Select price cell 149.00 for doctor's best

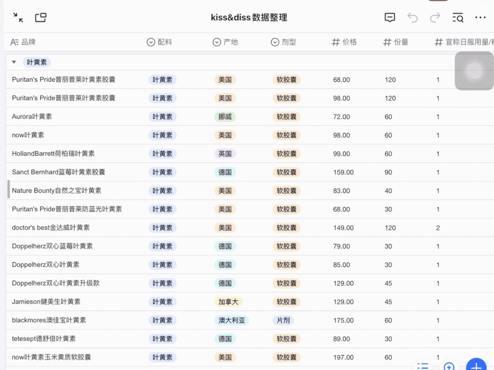tap(344, 228)
